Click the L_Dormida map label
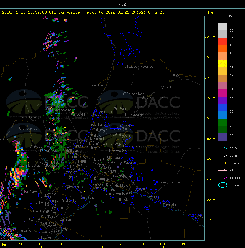This screenshot has height=248, width=245. tap(168, 205)
